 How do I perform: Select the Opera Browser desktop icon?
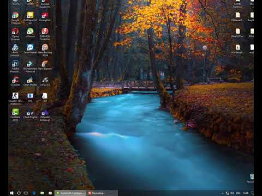[15, 34]
